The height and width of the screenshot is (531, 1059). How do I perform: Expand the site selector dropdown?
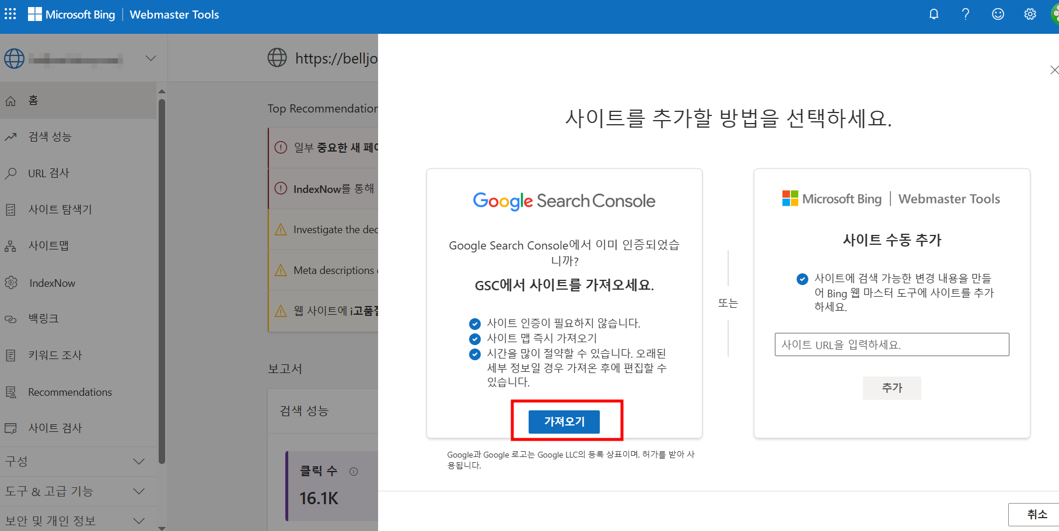coord(151,58)
